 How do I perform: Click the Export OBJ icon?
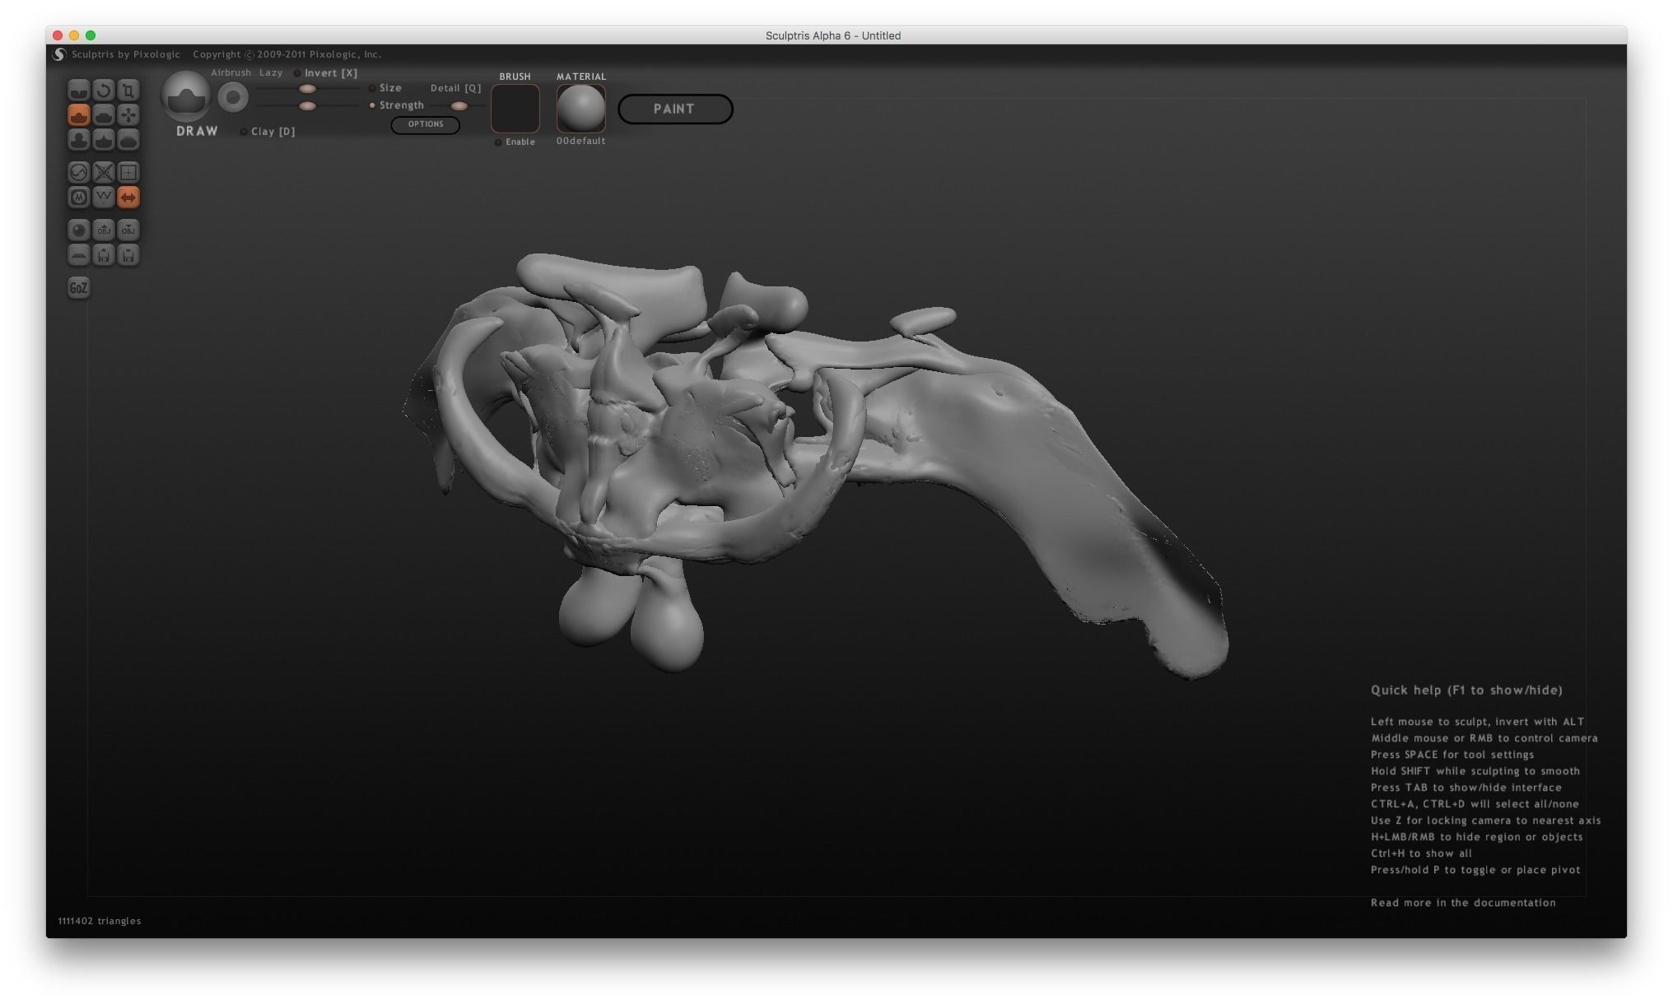pyautogui.click(x=128, y=230)
